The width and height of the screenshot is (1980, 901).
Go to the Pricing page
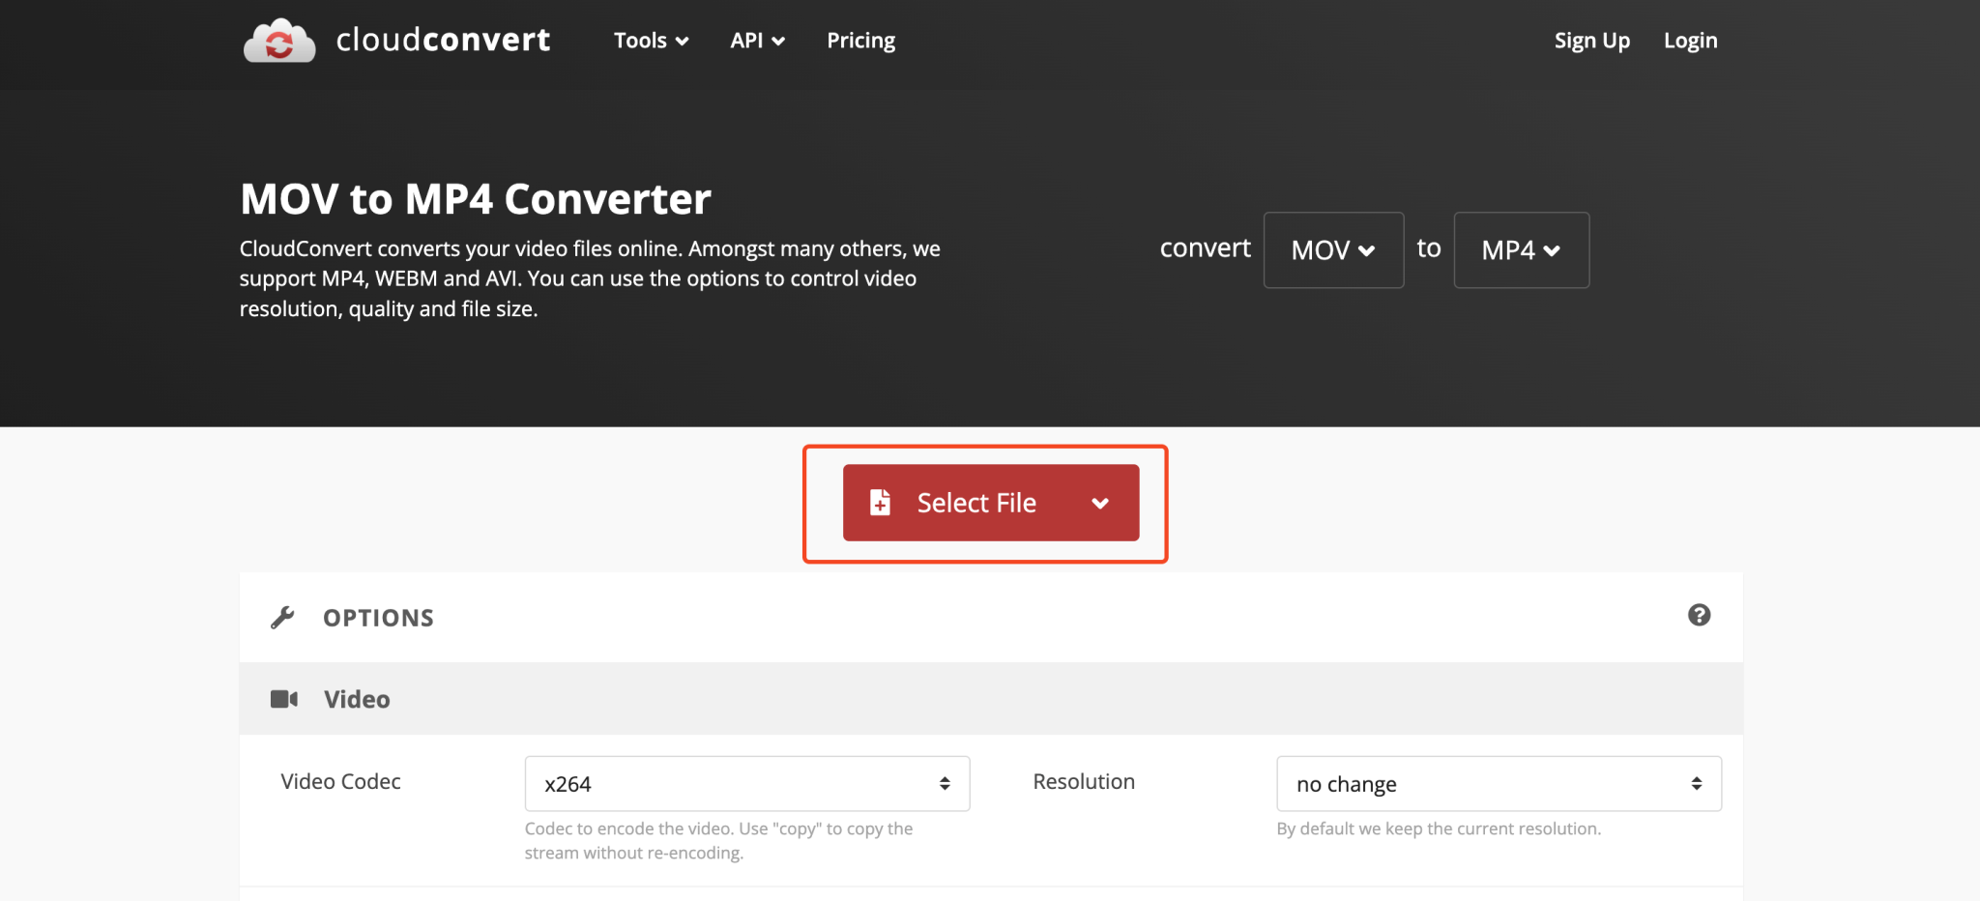(x=859, y=41)
